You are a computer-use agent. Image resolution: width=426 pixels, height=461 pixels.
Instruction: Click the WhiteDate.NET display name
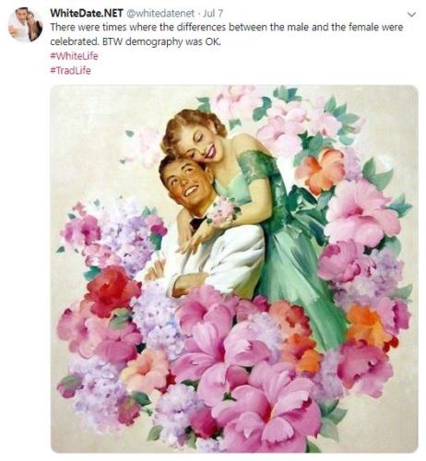tap(87, 13)
